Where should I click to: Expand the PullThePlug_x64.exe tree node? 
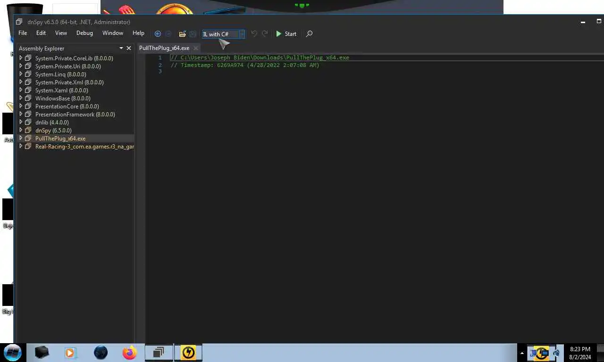pos(21,138)
